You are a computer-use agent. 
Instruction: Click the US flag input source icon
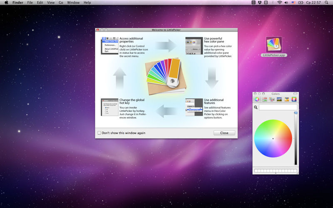(x=293, y=2)
